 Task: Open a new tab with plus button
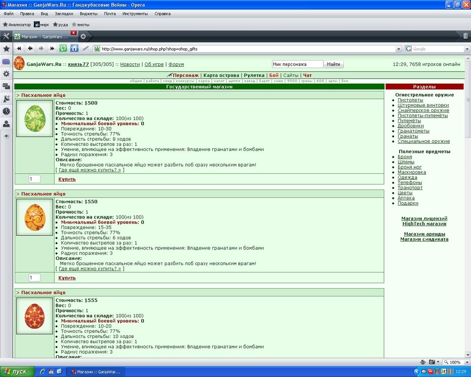click(x=83, y=36)
